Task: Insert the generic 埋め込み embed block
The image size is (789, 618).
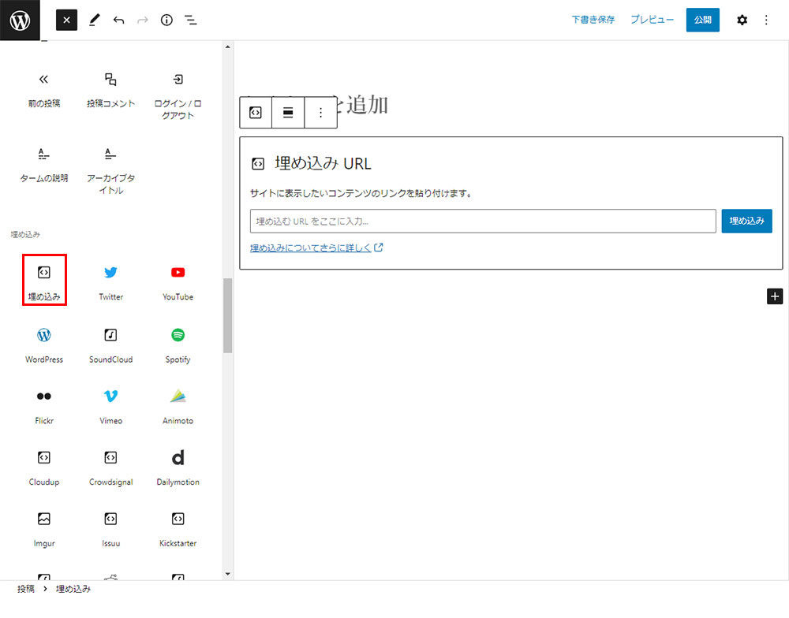Action: [x=44, y=280]
